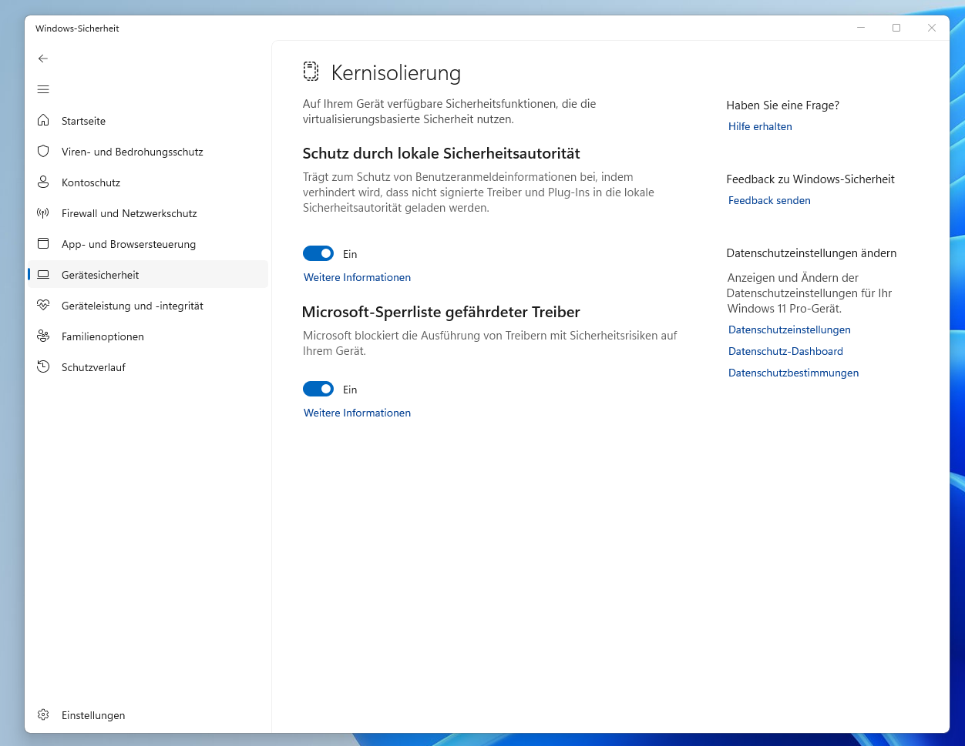Open Datenschutz-Dashboard link
The image size is (965, 746).
tap(785, 351)
